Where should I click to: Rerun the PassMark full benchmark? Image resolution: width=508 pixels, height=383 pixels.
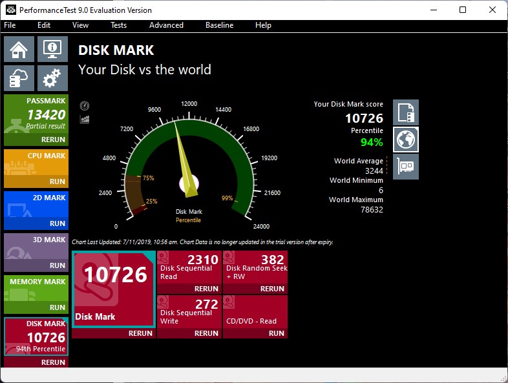click(53, 140)
